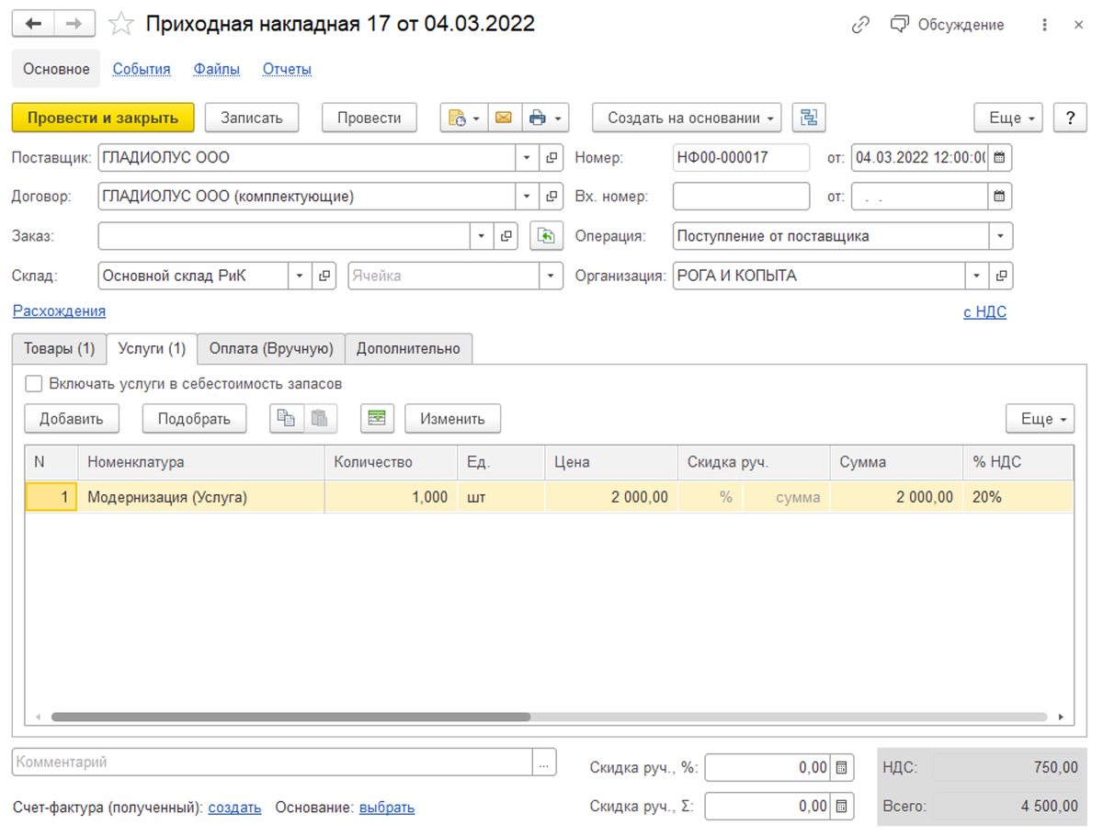Expand the Поставщик dropdown list
1103x836 pixels.
pyautogui.click(x=527, y=158)
